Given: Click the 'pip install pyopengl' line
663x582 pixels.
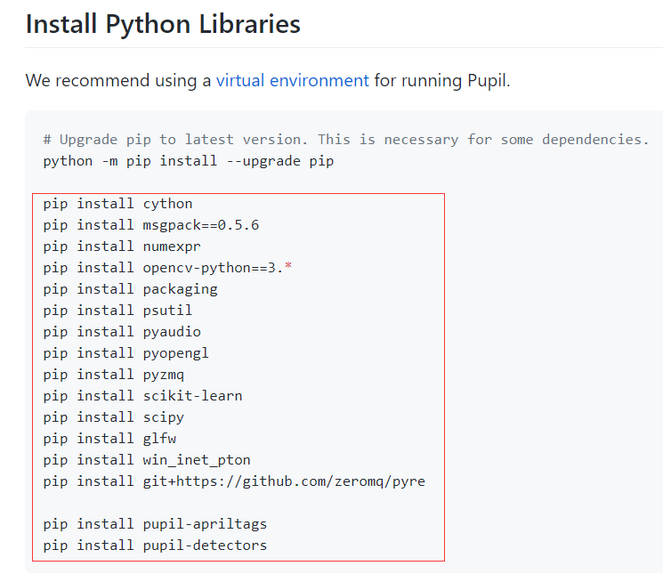Looking at the screenshot, I should tap(126, 353).
